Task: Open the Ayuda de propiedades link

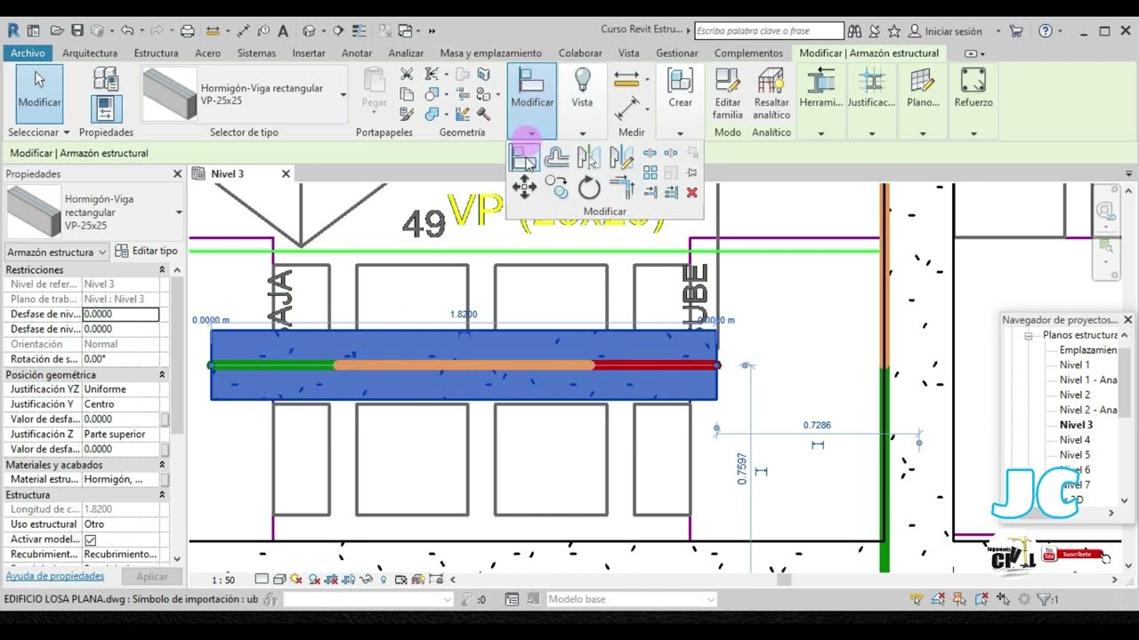Action: [x=55, y=576]
